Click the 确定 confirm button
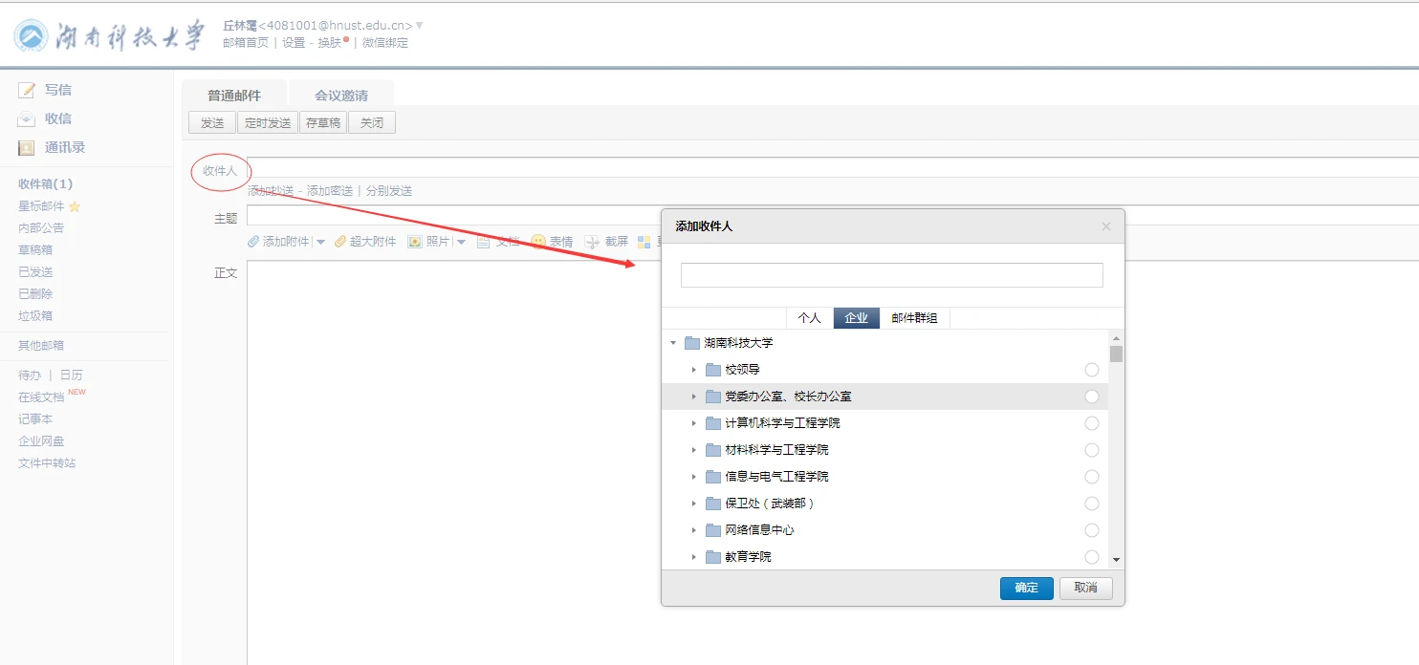Viewport: 1419px width, 665px height. [x=1026, y=588]
